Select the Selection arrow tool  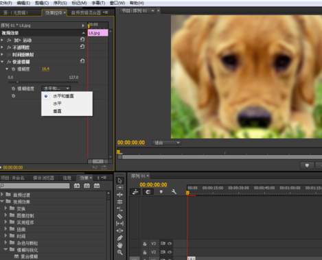click(x=119, y=180)
